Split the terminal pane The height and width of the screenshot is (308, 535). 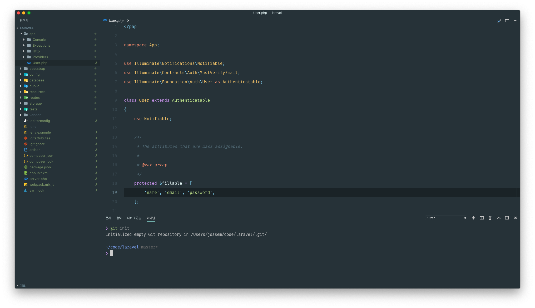tap(482, 218)
